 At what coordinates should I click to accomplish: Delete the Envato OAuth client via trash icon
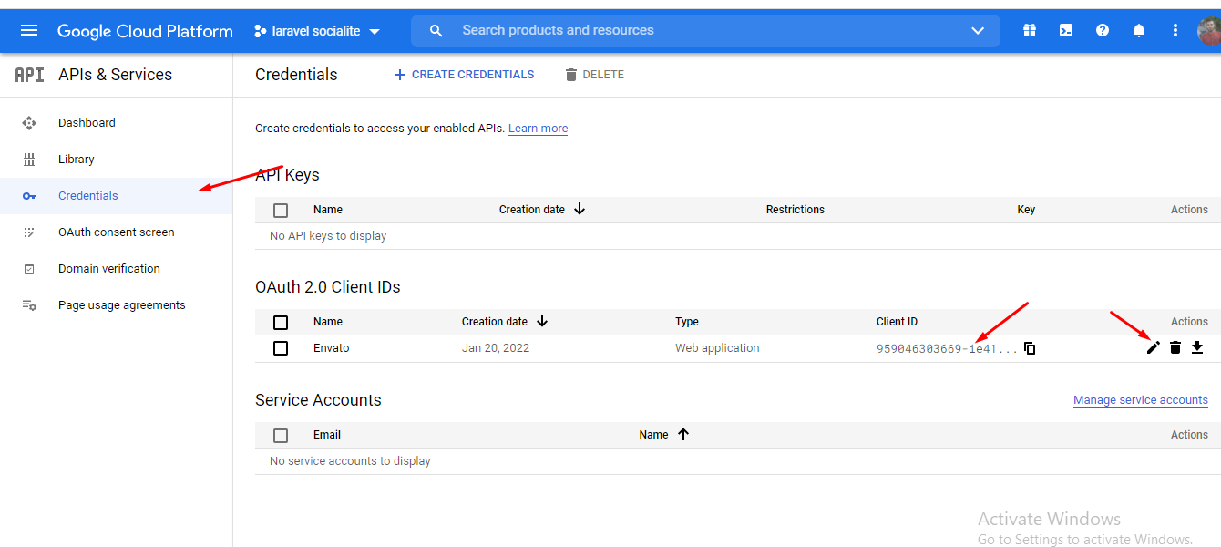(x=1175, y=347)
